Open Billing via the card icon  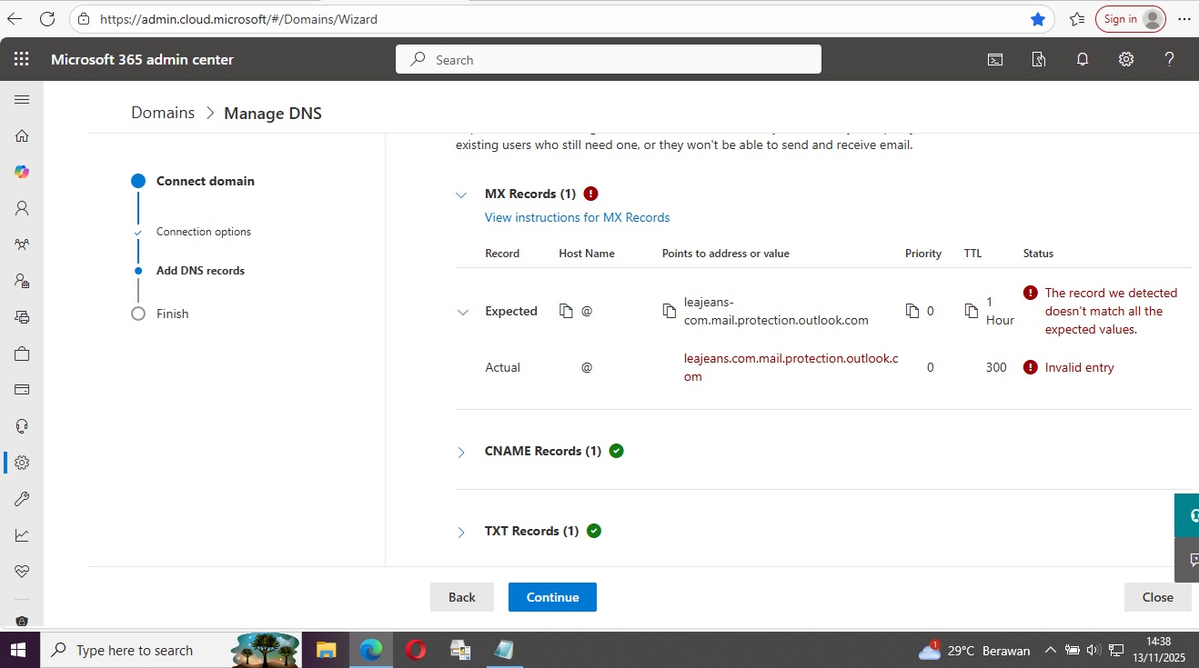[21, 389]
